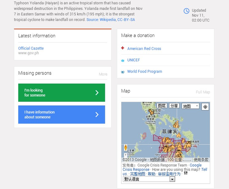The height and width of the screenshot is (189, 229).
Task: Click the 举报滥用行为 report abuse link
Action: [169, 174]
